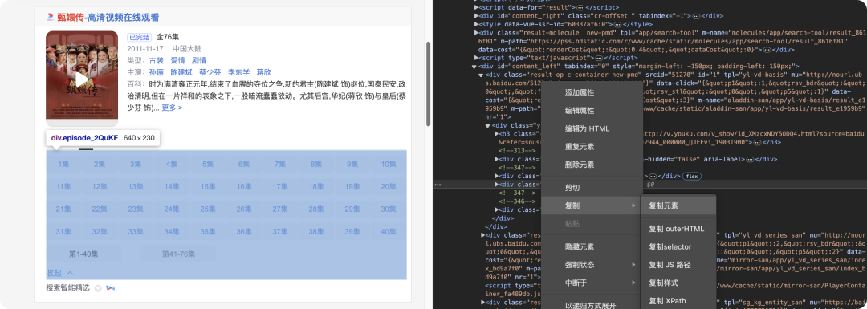Open 中断于 submenu arrow

(633, 283)
